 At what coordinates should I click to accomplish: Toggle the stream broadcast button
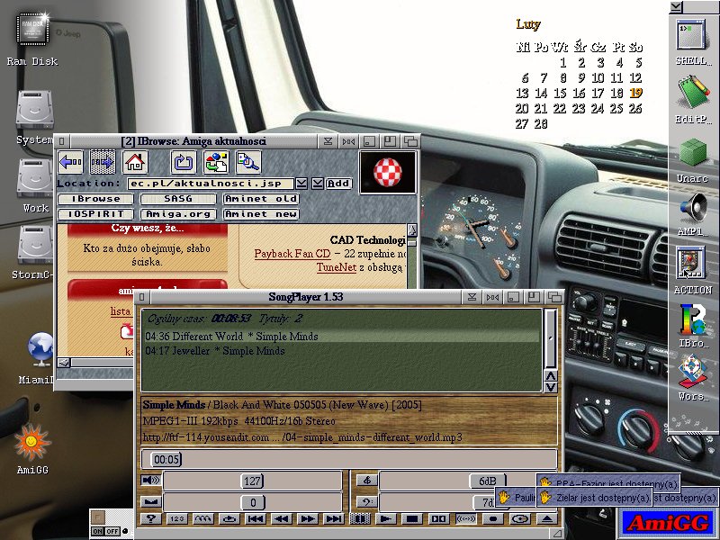point(465,519)
